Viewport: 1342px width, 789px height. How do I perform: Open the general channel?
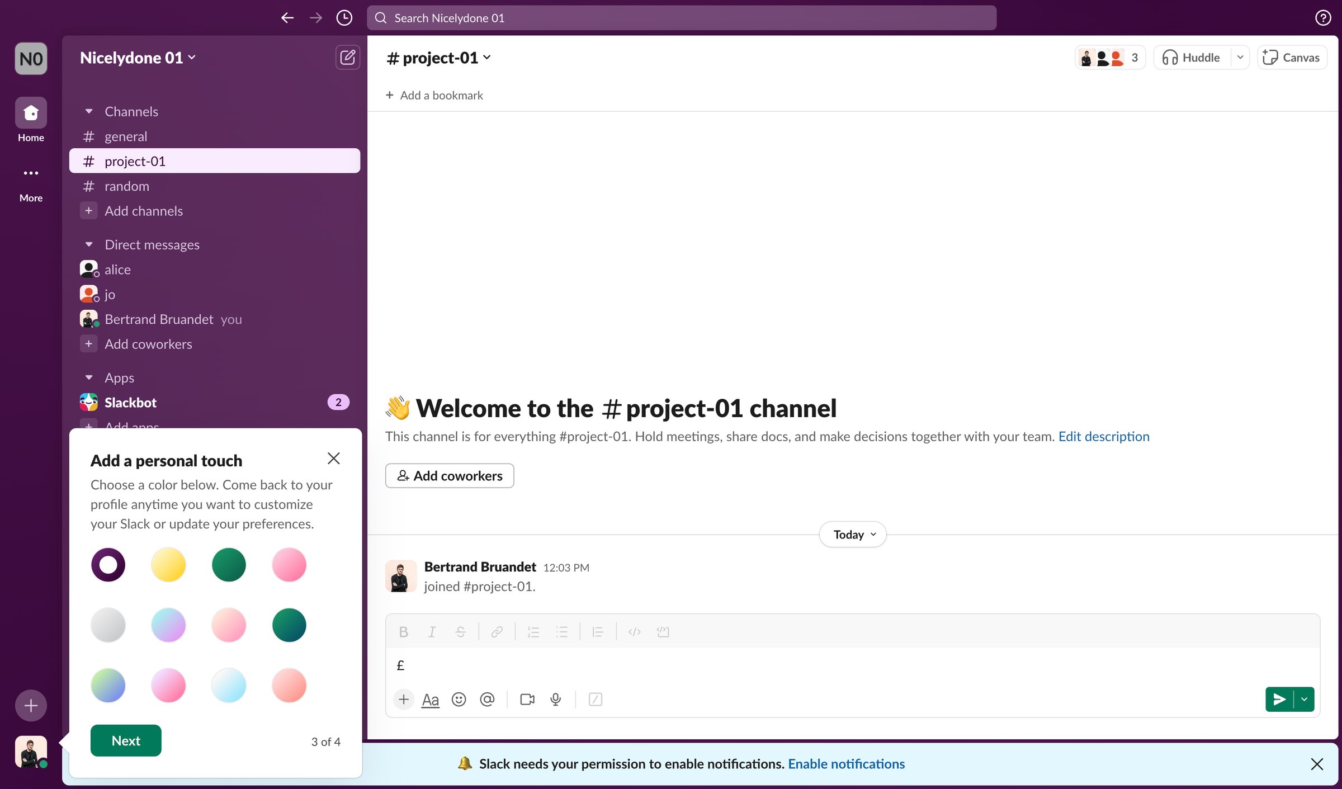click(215, 136)
